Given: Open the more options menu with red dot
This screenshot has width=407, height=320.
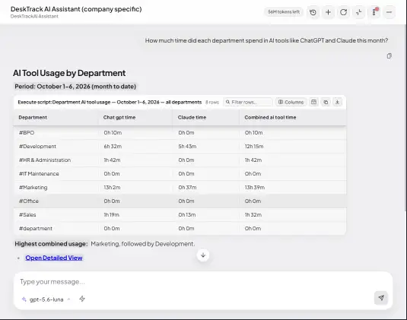Looking at the screenshot, I should click(x=374, y=12).
